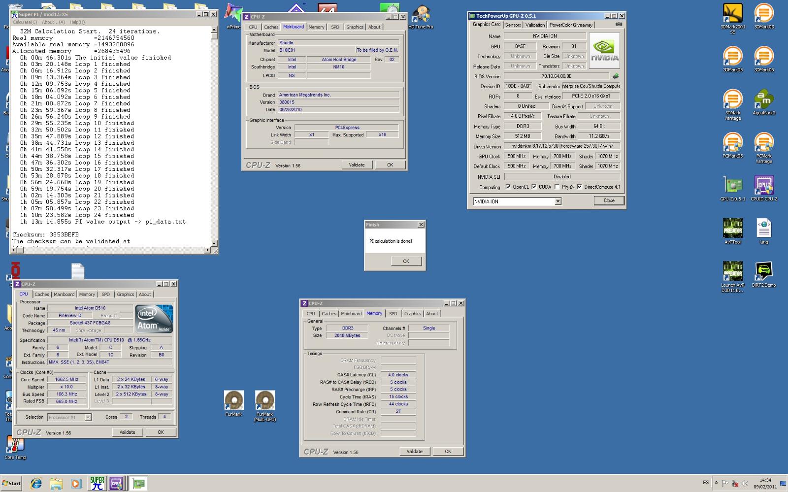Click the Intel Atom logo in CPU-Z
788x492 pixels.
pos(154,319)
